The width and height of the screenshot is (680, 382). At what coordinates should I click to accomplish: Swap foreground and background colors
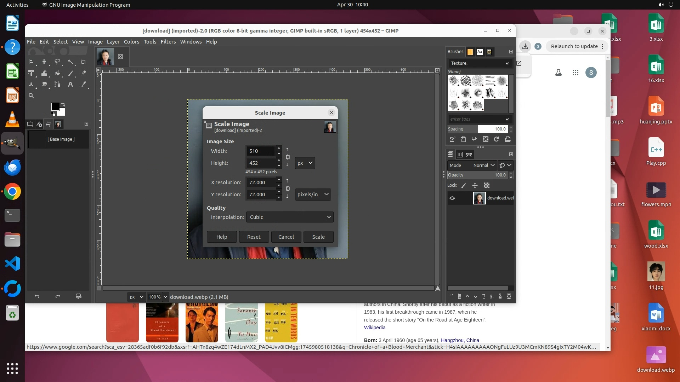point(63,105)
